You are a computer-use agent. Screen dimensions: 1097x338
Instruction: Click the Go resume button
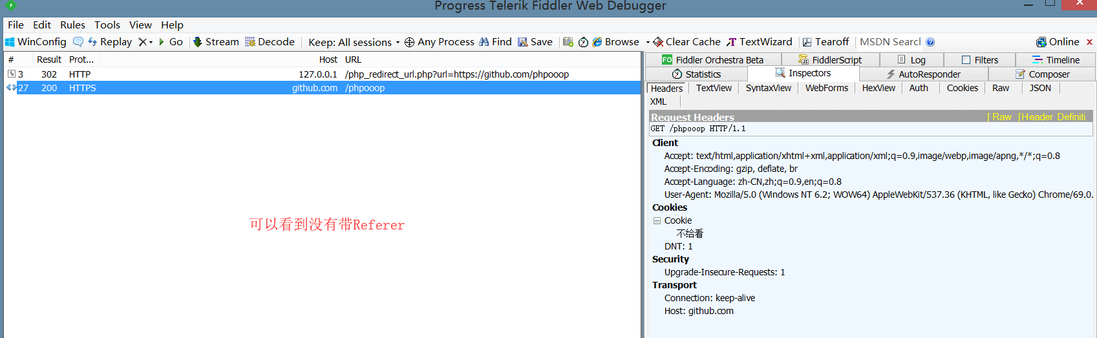click(x=171, y=42)
